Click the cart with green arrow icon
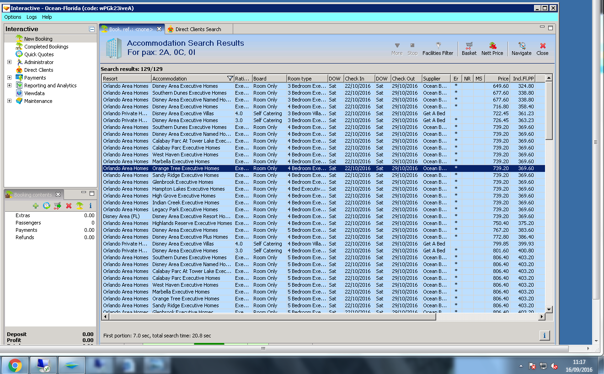This screenshot has height=374, width=604. coord(57,206)
